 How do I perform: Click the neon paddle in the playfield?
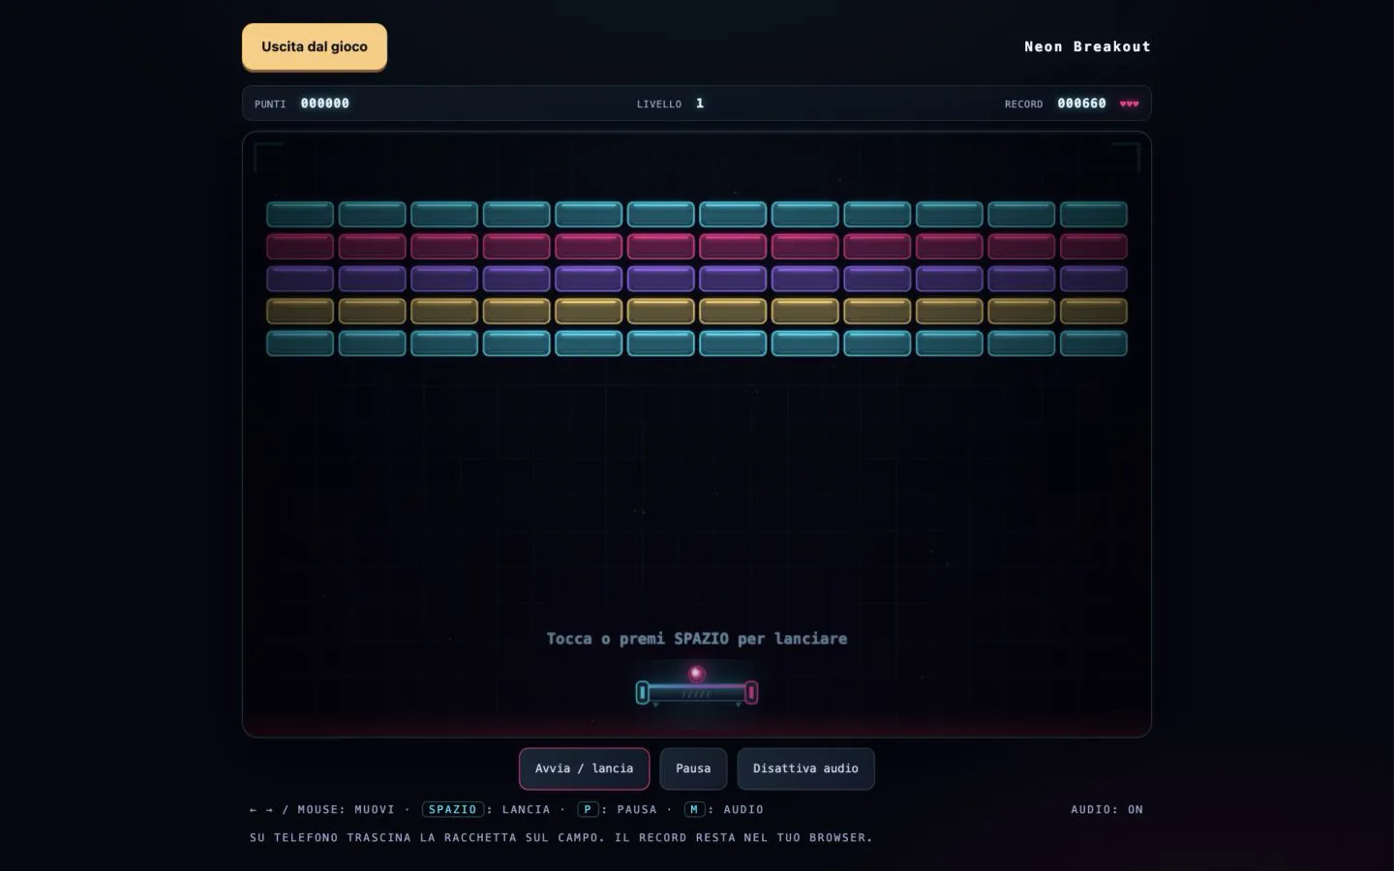pyautogui.click(x=696, y=693)
